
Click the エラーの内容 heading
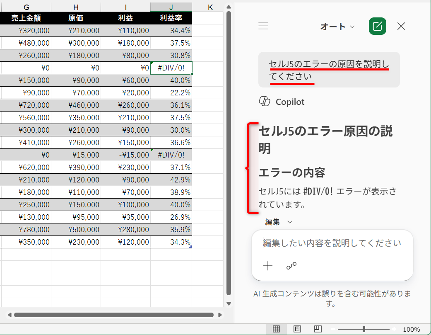click(x=292, y=172)
